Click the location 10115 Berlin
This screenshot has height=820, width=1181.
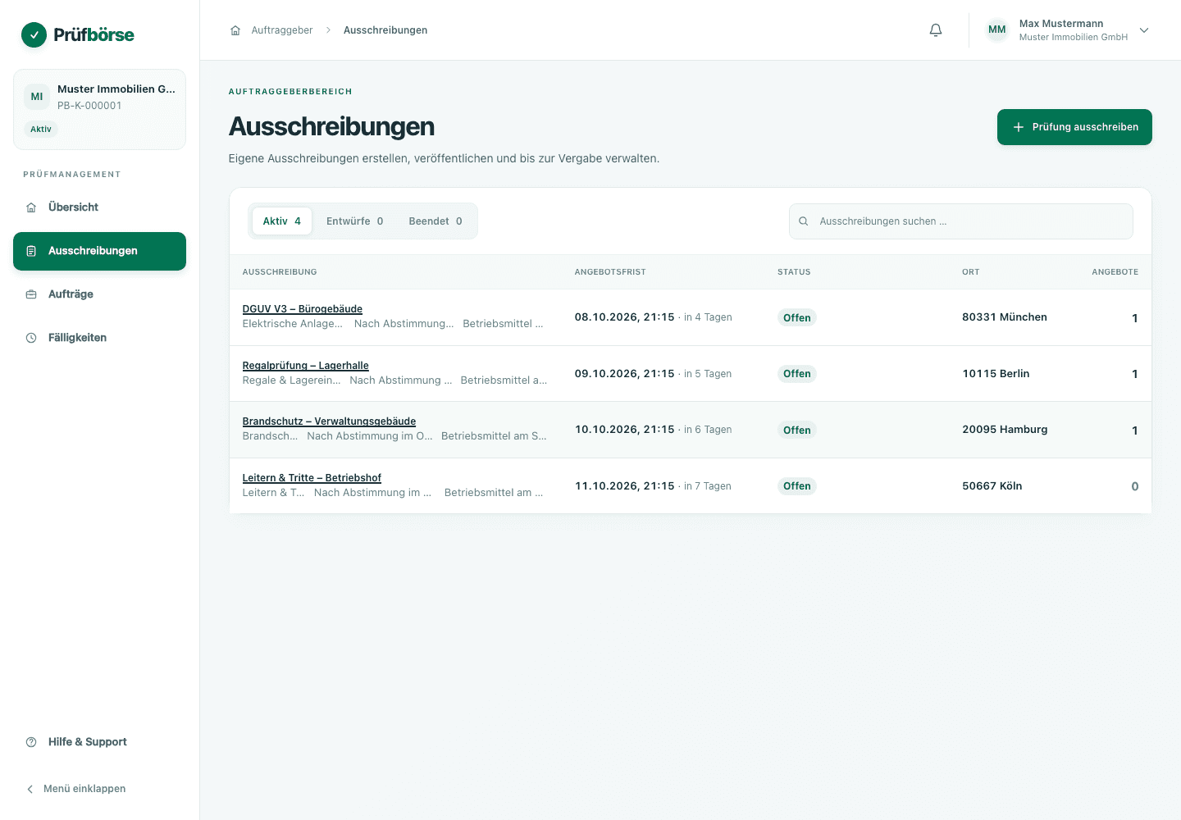996,374
